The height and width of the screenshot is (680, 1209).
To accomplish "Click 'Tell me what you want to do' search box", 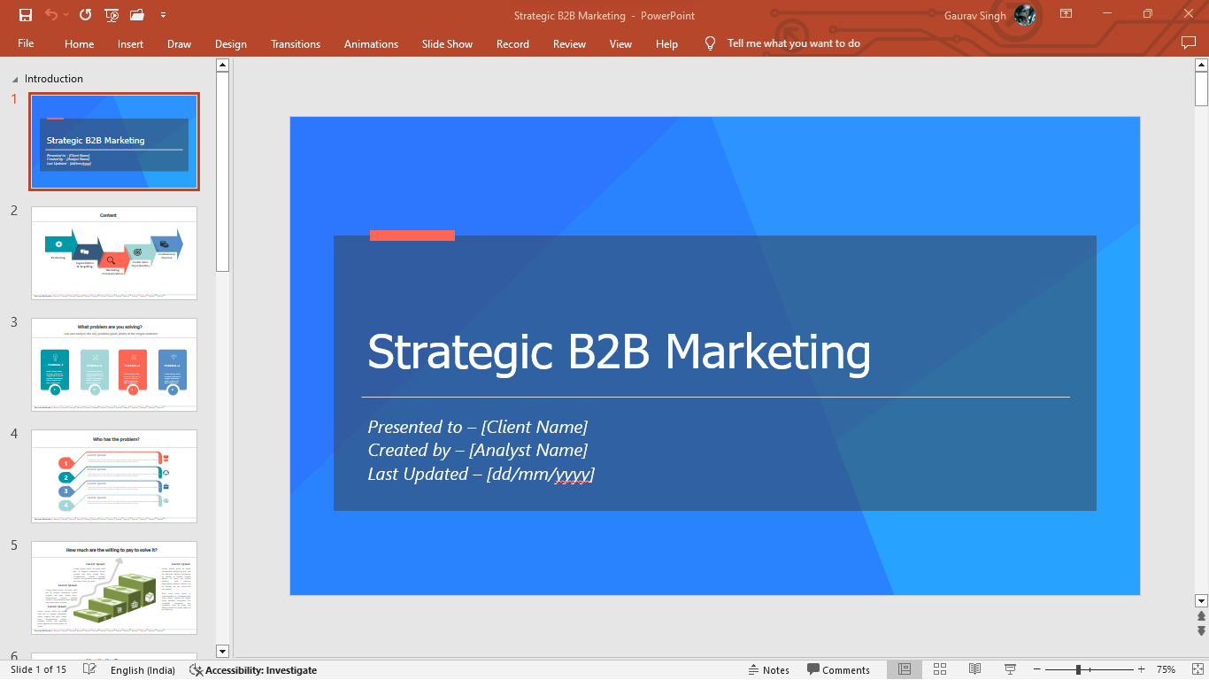I will click(793, 43).
